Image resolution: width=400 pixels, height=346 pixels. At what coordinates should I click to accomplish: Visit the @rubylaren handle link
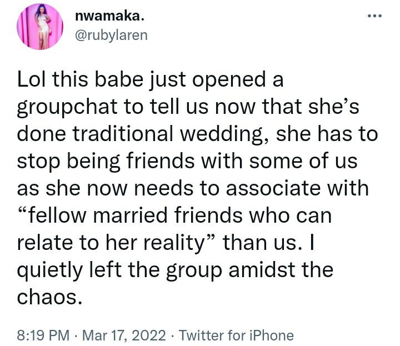tap(112, 35)
